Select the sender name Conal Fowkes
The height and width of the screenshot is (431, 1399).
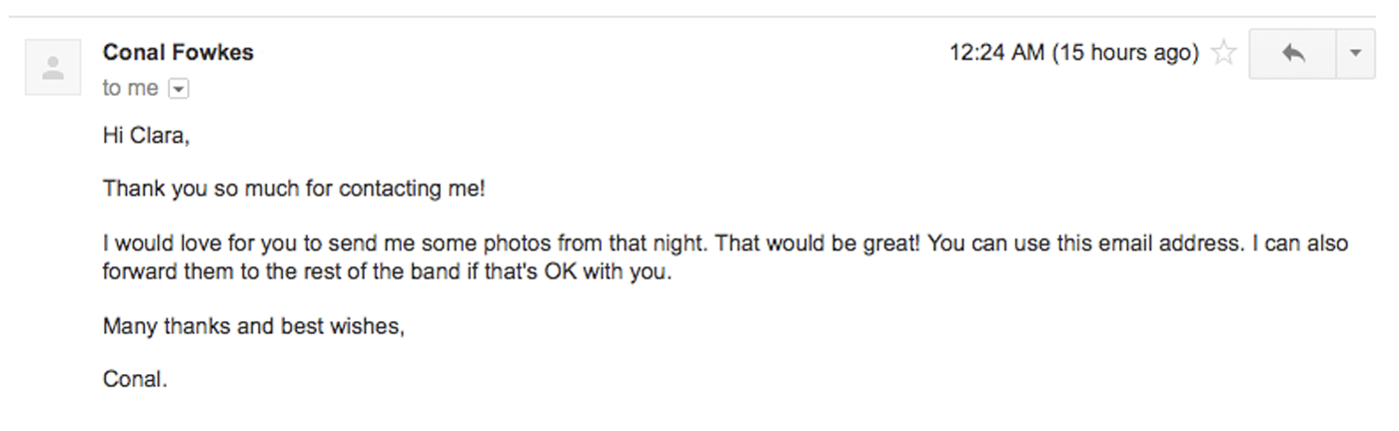(x=178, y=53)
